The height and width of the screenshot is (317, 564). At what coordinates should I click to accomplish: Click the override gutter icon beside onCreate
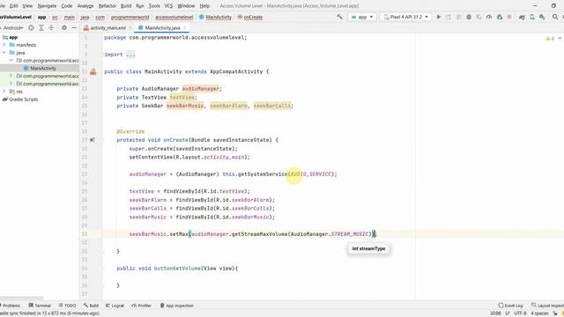click(x=92, y=140)
